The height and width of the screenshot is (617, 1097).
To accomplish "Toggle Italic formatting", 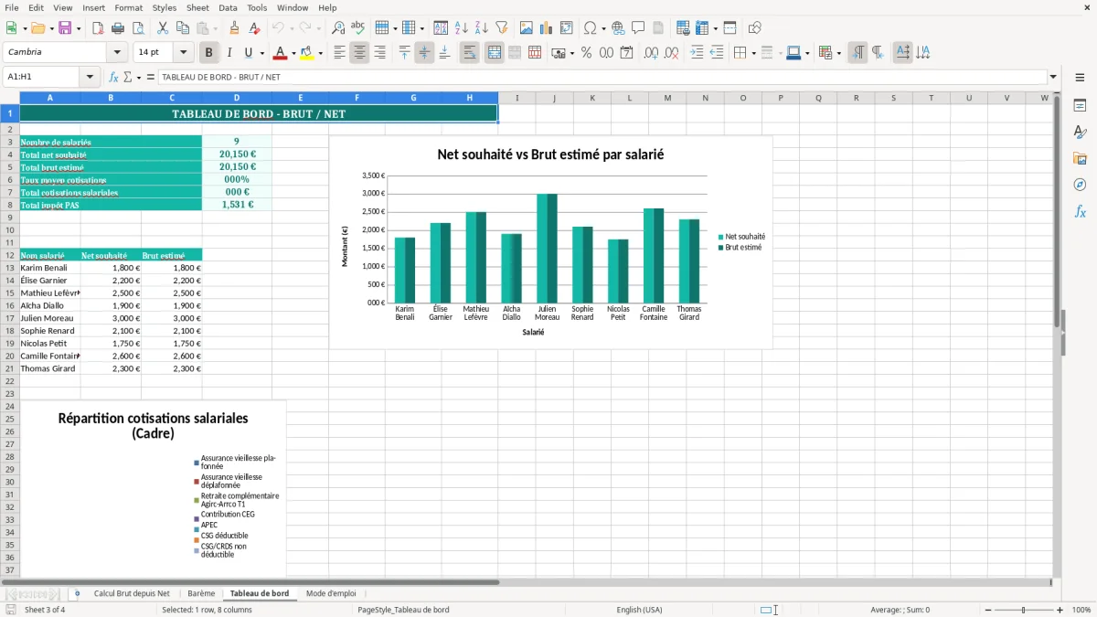I will click(x=229, y=53).
